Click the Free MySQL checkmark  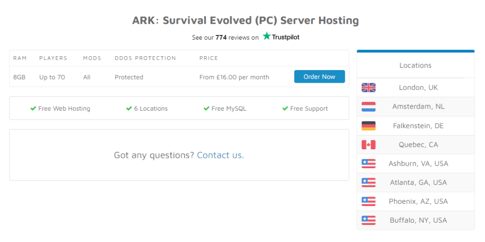(207, 108)
